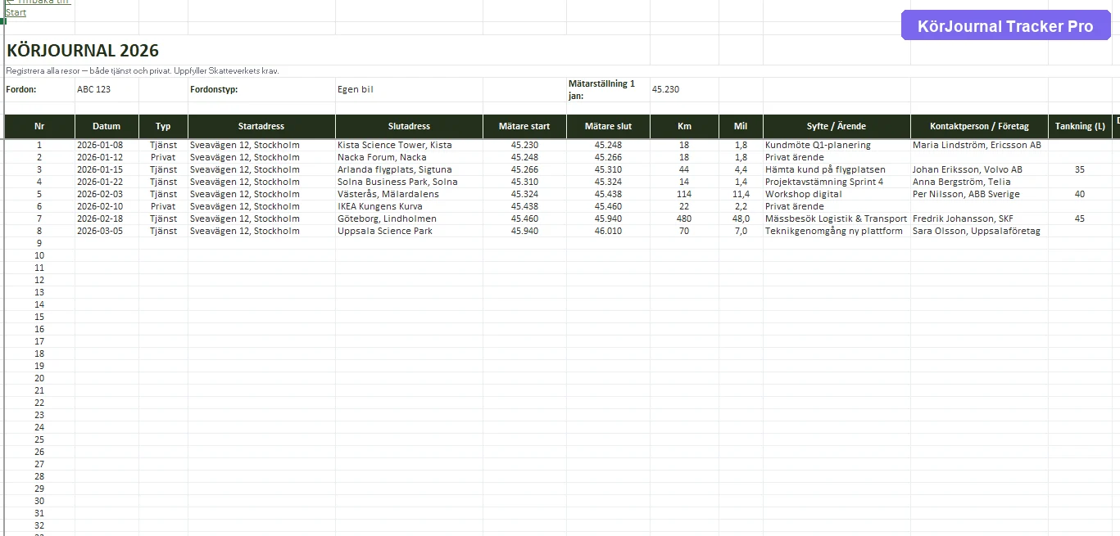Select contact Anna Bergström, Telia
Screen dimensions: 1120x536
[x=979, y=182]
